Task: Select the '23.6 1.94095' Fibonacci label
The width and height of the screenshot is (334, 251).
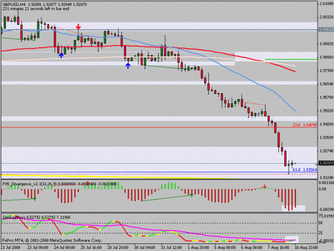Action: (305, 125)
